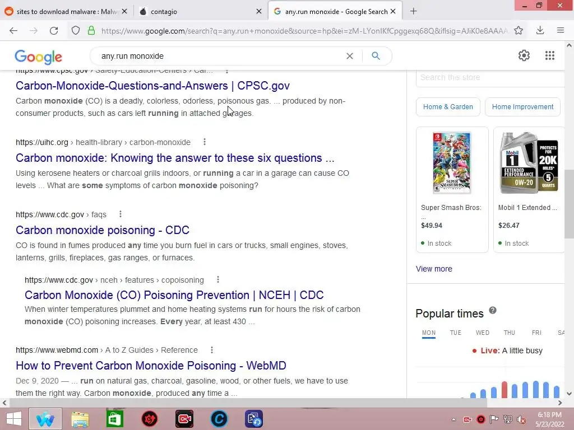Open the blue C app in the taskbar
The height and width of the screenshot is (430, 574).
tap(219, 419)
